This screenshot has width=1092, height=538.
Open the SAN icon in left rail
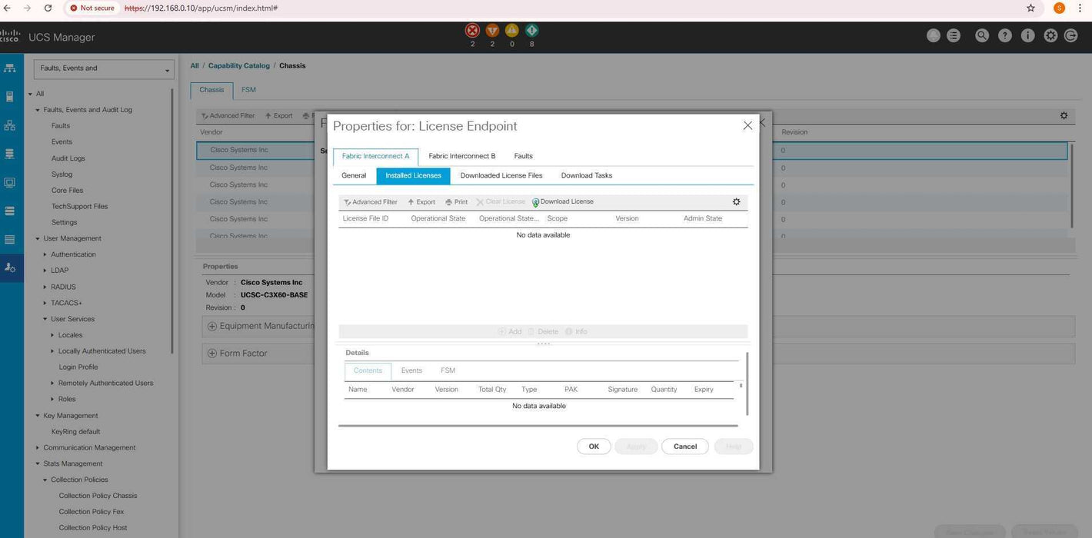tap(10, 154)
